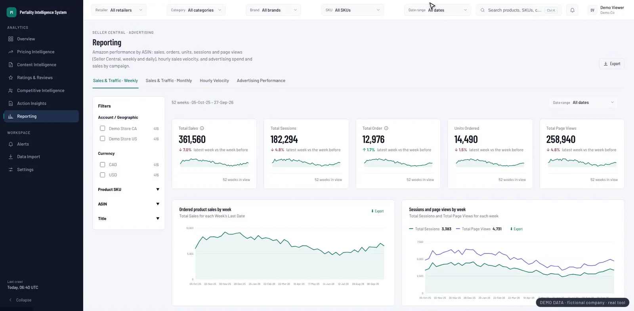Collapse the sidebar
Viewport: 634px width, 311px height.
[20, 300]
